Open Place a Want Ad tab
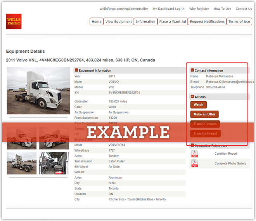Image resolution: width=256 pixels, height=221 pixels. click(x=173, y=22)
